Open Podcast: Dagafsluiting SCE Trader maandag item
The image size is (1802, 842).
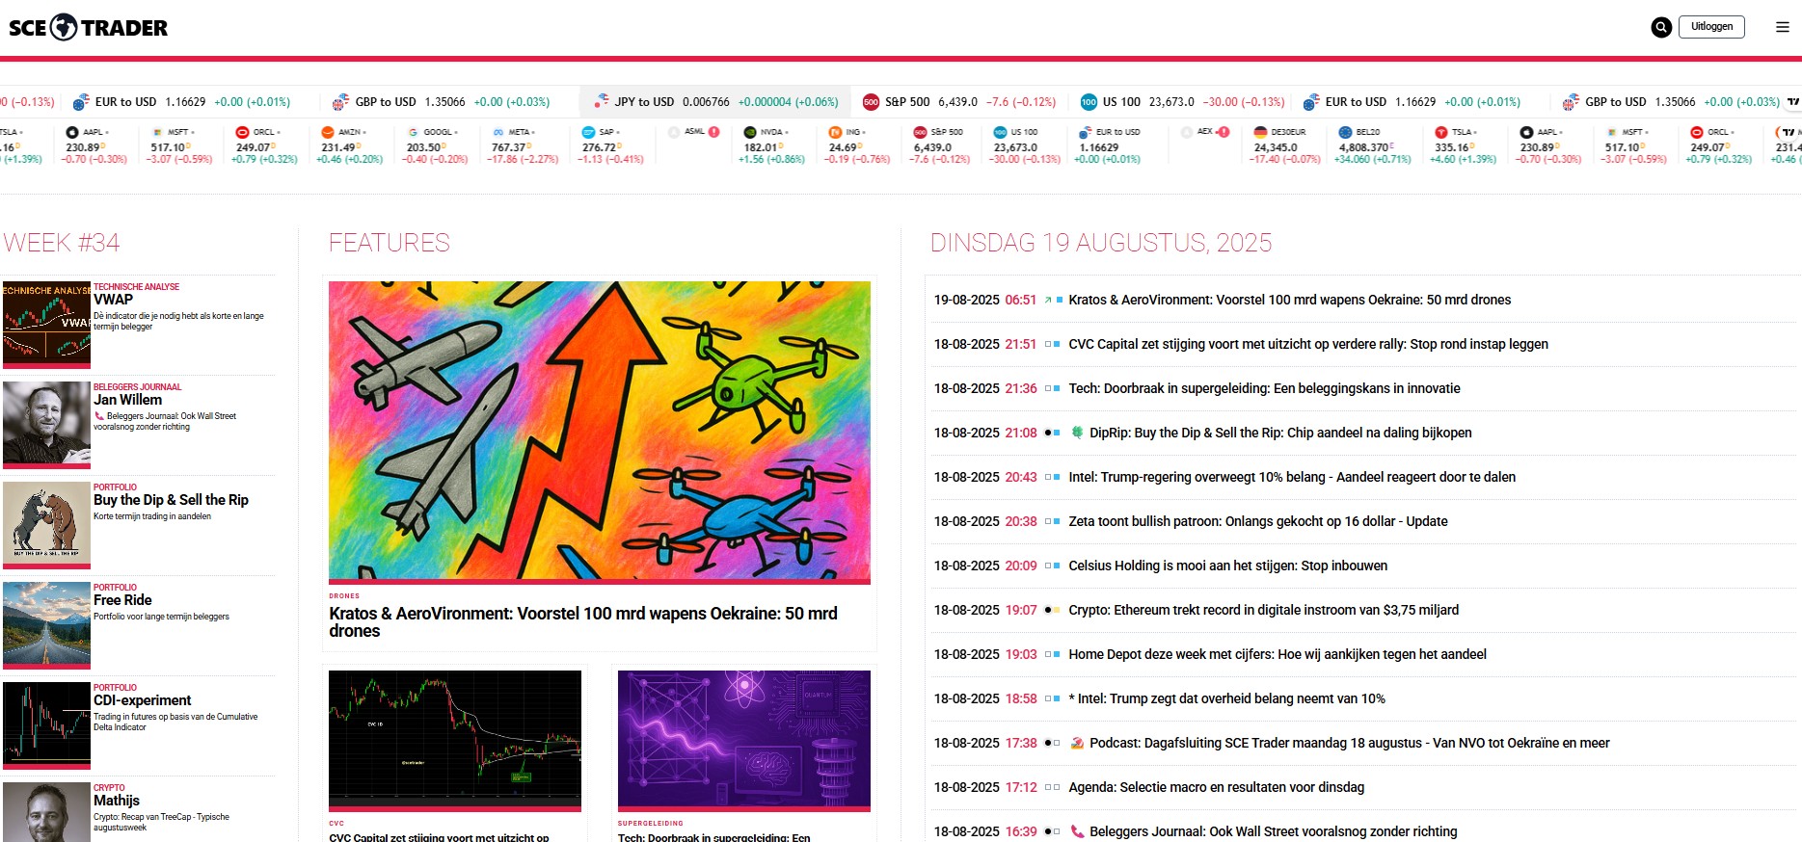pos(1350,743)
